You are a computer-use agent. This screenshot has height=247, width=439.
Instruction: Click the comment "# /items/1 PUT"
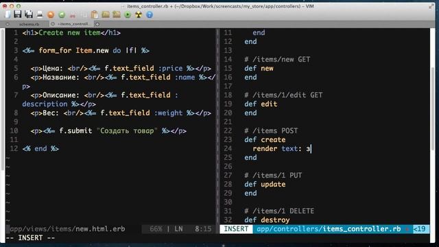pos(273,176)
